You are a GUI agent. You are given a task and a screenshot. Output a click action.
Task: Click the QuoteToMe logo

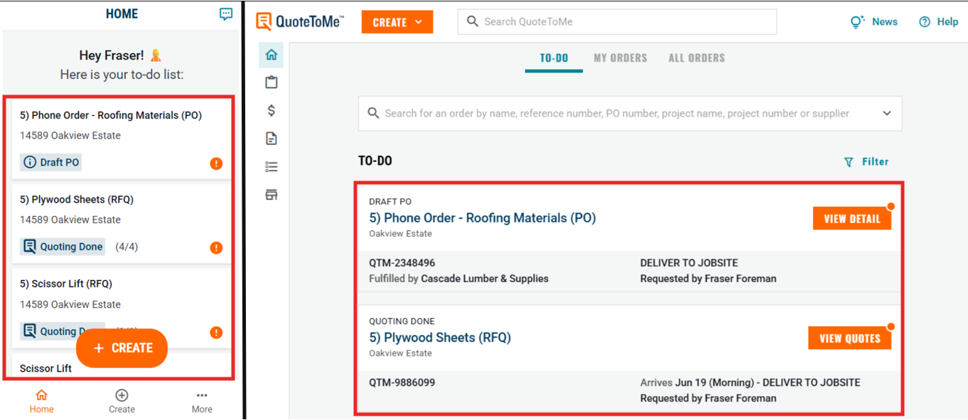300,22
